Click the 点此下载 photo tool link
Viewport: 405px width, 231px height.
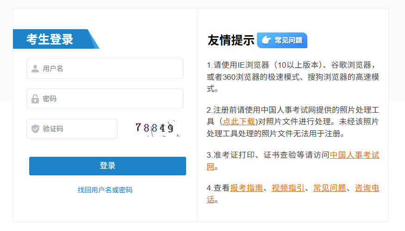(239, 122)
